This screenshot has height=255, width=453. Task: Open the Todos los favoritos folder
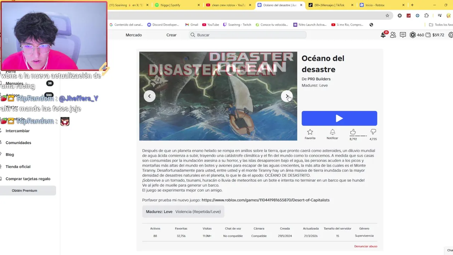click(441, 25)
